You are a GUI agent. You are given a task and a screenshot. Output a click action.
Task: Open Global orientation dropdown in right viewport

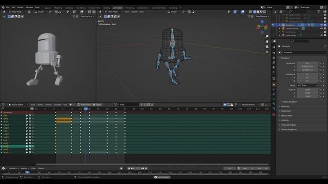tap(174, 12)
